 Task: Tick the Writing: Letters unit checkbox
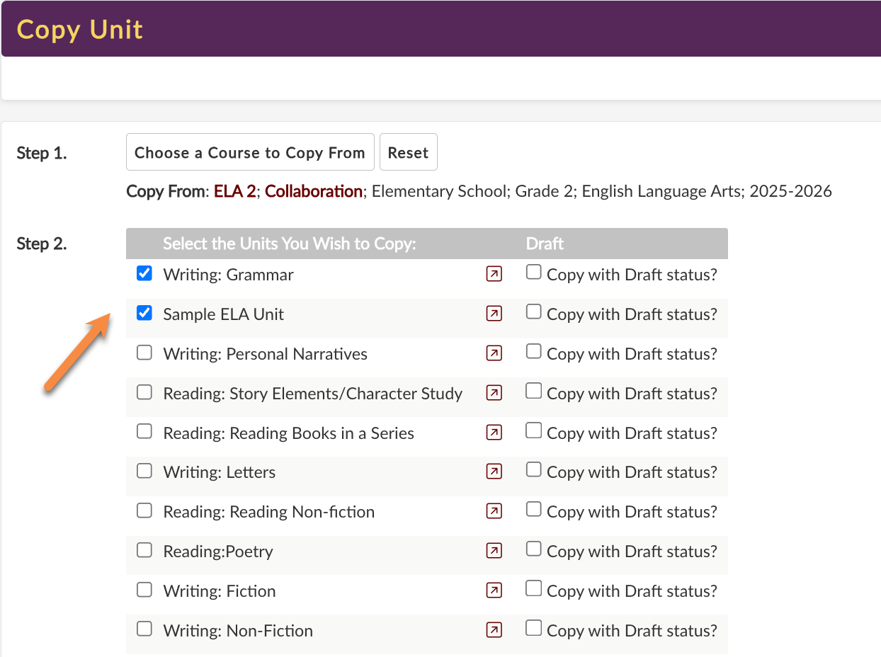(x=144, y=471)
